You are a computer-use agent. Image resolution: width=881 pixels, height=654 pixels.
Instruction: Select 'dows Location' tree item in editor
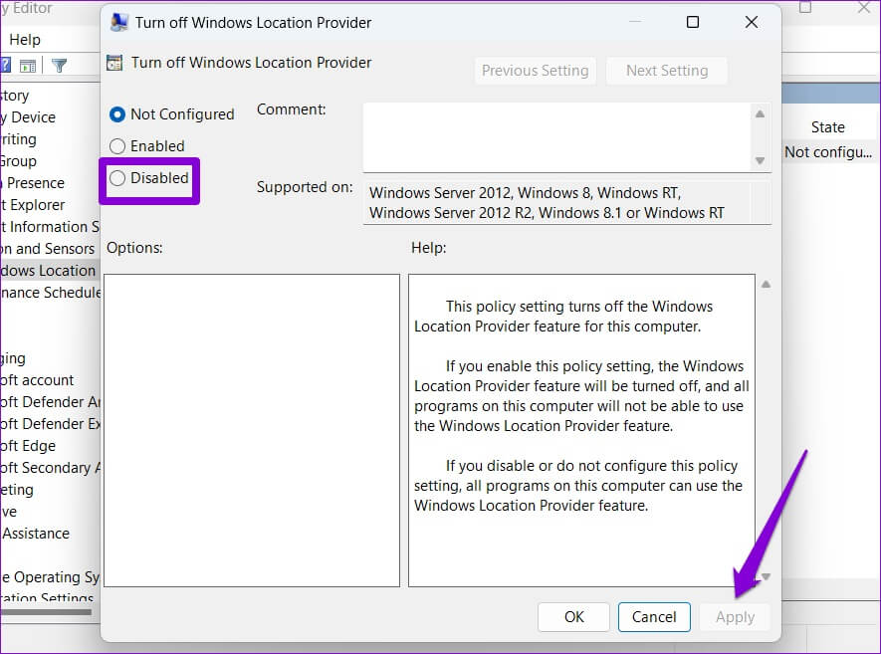(49, 270)
